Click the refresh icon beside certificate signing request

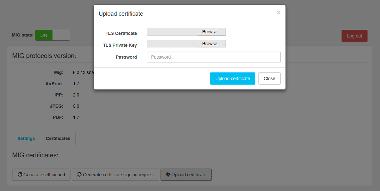tap(79, 175)
